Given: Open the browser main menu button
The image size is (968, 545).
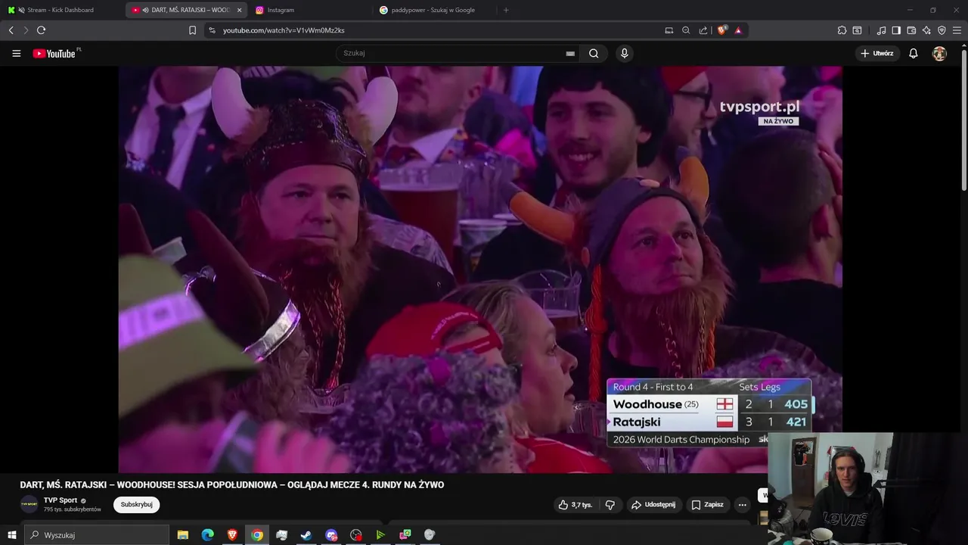Looking at the screenshot, I should coord(957,30).
